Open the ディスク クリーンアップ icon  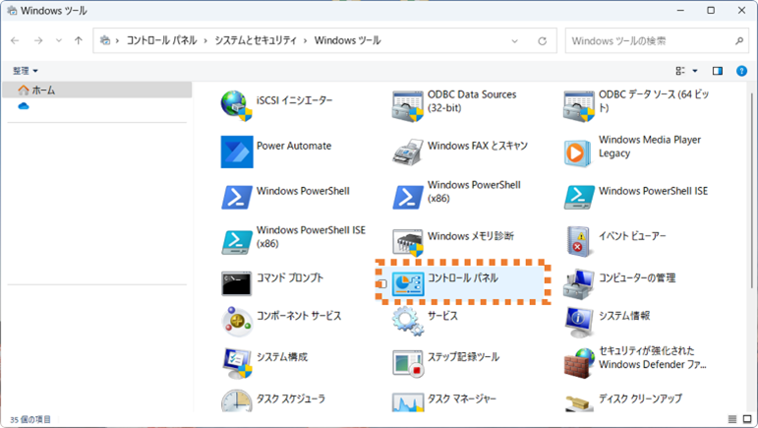[x=579, y=402]
